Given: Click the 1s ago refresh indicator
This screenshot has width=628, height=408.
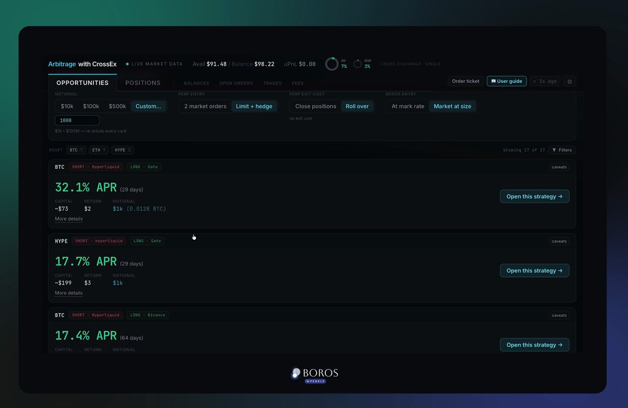Looking at the screenshot, I should pyautogui.click(x=545, y=81).
